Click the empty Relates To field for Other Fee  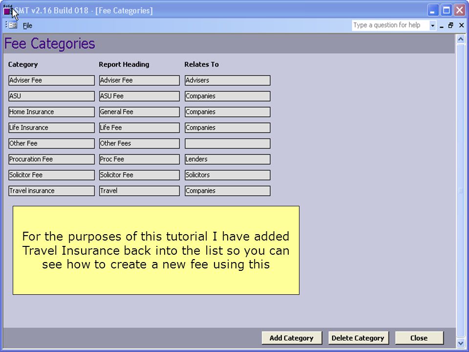(228, 143)
